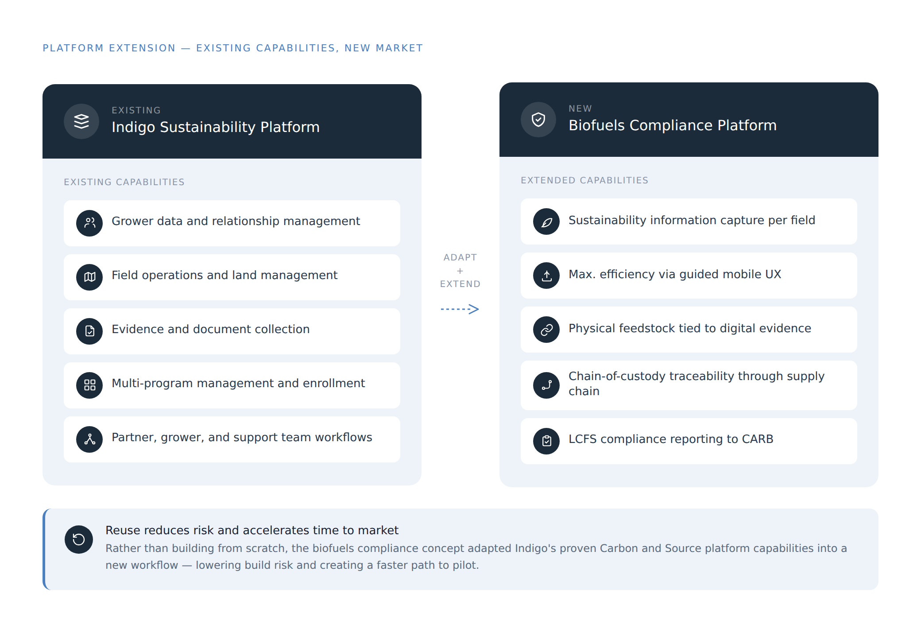Click the 'Rather than building from scratch' paragraph
The image size is (921, 637).
point(476,557)
